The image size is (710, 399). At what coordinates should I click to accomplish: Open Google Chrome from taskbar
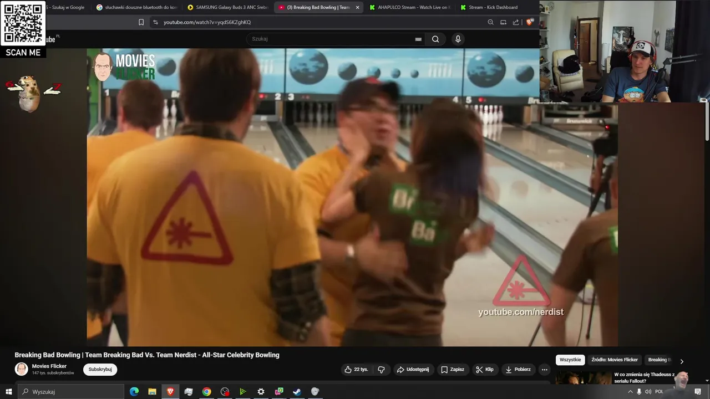click(206, 392)
